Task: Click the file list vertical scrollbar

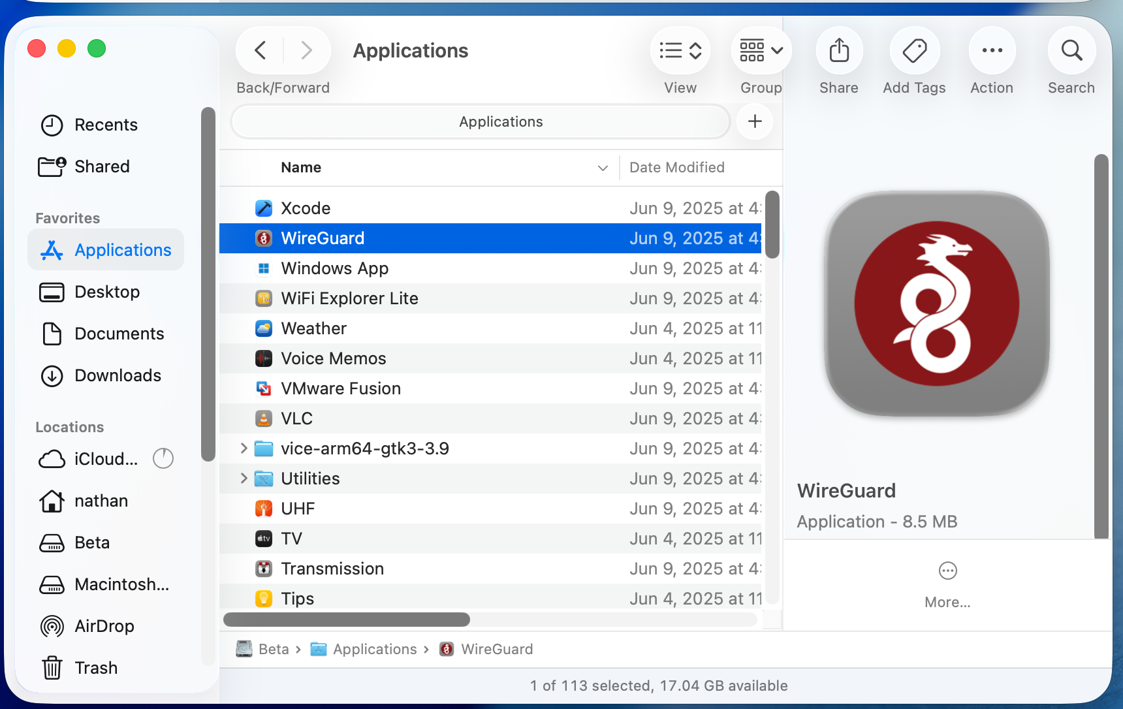Action: click(x=772, y=225)
